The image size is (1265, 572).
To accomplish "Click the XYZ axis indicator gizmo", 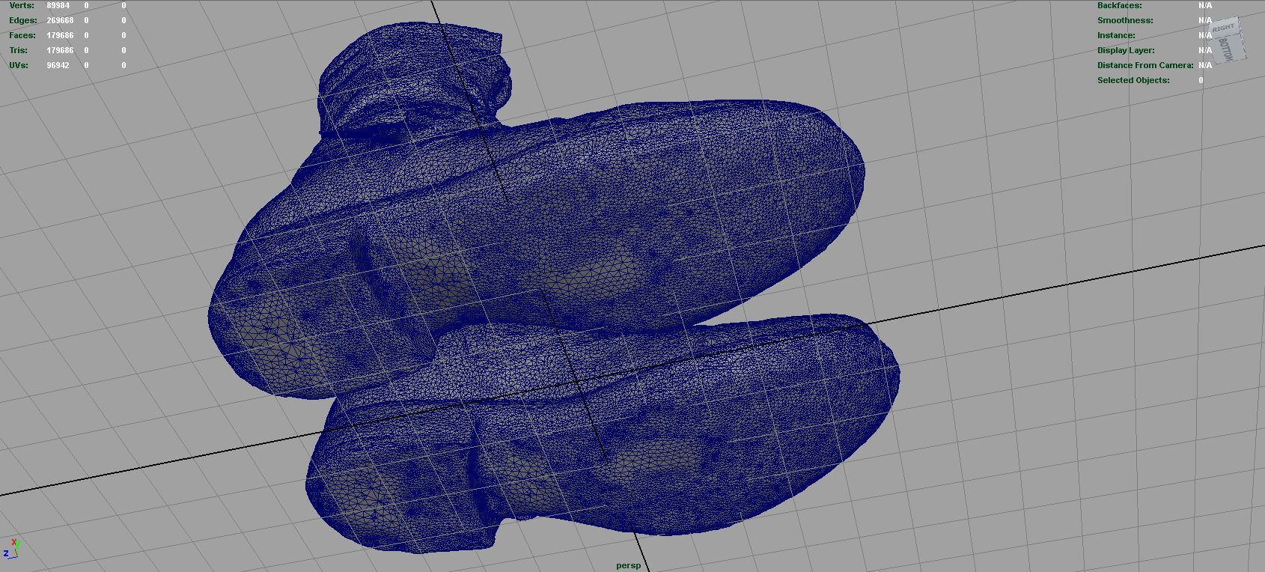I will (x=10, y=549).
